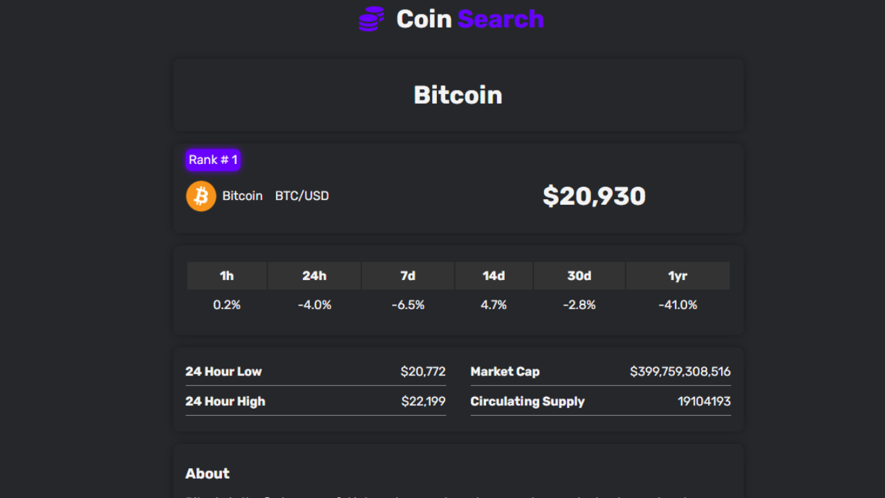Image resolution: width=885 pixels, height=498 pixels.
Task: Click the 24 Hour High value $22,199
Action: pyautogui.click(x=423, y=402)
